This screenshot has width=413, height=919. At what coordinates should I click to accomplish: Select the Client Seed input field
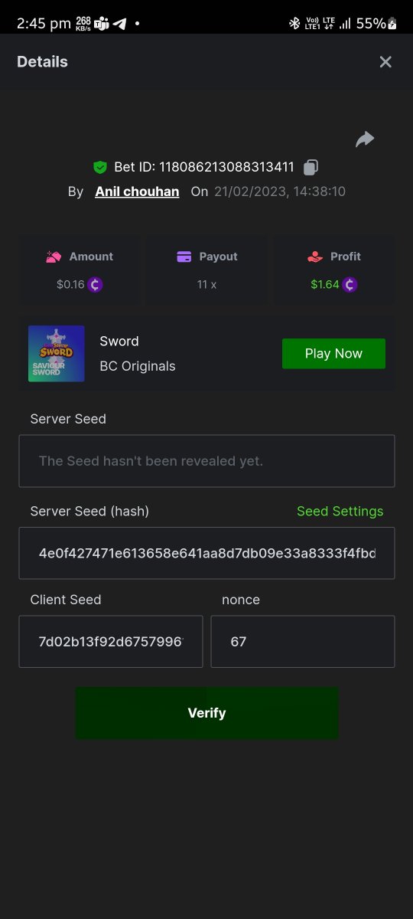[111, 641]
